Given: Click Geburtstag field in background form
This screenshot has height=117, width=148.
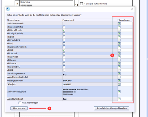Looking at the screenshot, I should [x=46, y=3].
